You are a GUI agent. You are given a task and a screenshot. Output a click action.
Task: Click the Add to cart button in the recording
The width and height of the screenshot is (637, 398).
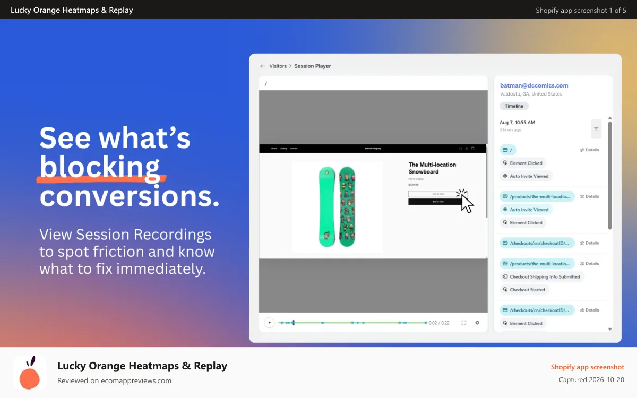tap(438, 194)
